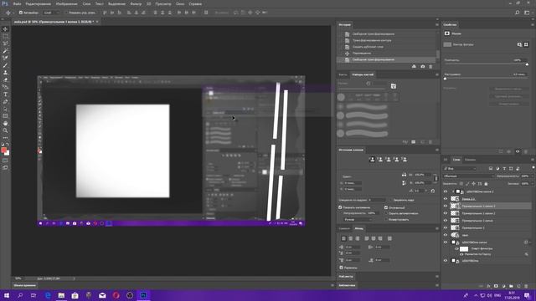This screenshot has width=536, height=301.
Task: Open overlay mode dropdown in Clone Source
Action: pos(358,220)
